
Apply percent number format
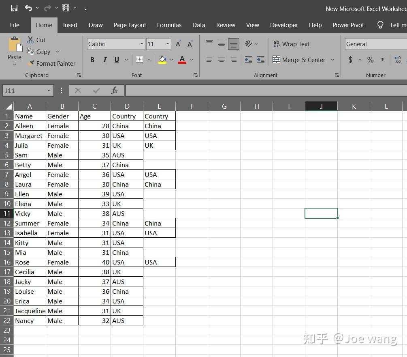tap(370, 60)
